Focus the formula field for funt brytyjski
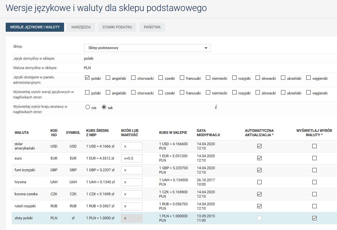The width and height of the screenshot is (337, 230). point(131,170)
